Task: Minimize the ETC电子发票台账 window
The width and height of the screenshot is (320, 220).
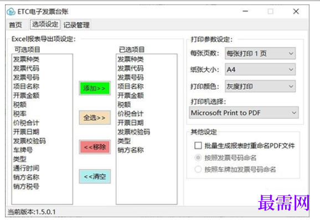Action: (x=245, y=11)
